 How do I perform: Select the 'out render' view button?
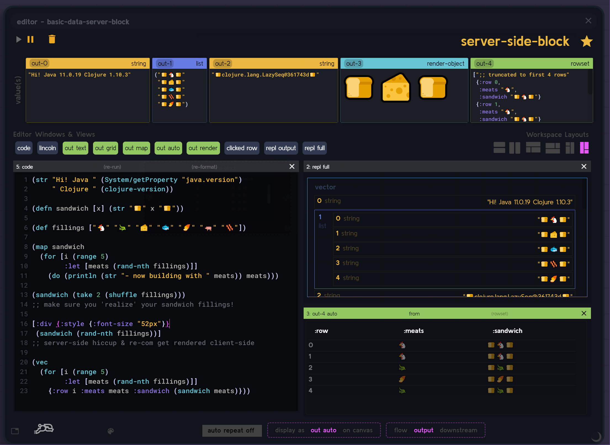[x=203, y=148]
